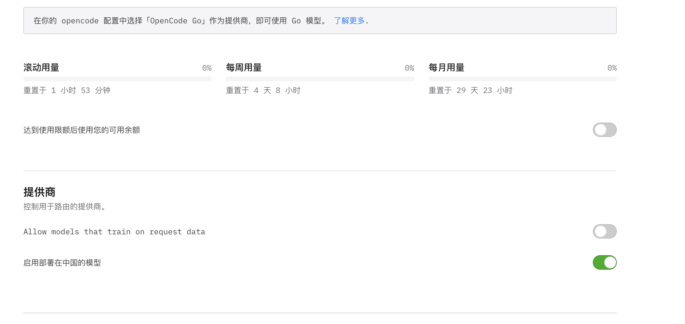Click 控制用于路由的提供商 description
The width and height of the screenshot is (685, 324).
point(65,207)
